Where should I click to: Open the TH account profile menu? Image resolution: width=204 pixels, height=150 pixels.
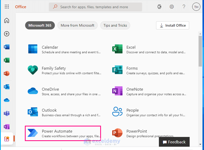click(196, 7)
